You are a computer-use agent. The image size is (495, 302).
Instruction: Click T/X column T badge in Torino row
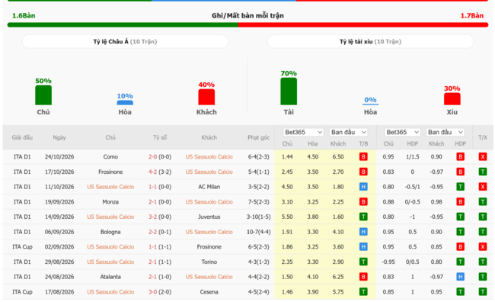click(x=482, y=262)
